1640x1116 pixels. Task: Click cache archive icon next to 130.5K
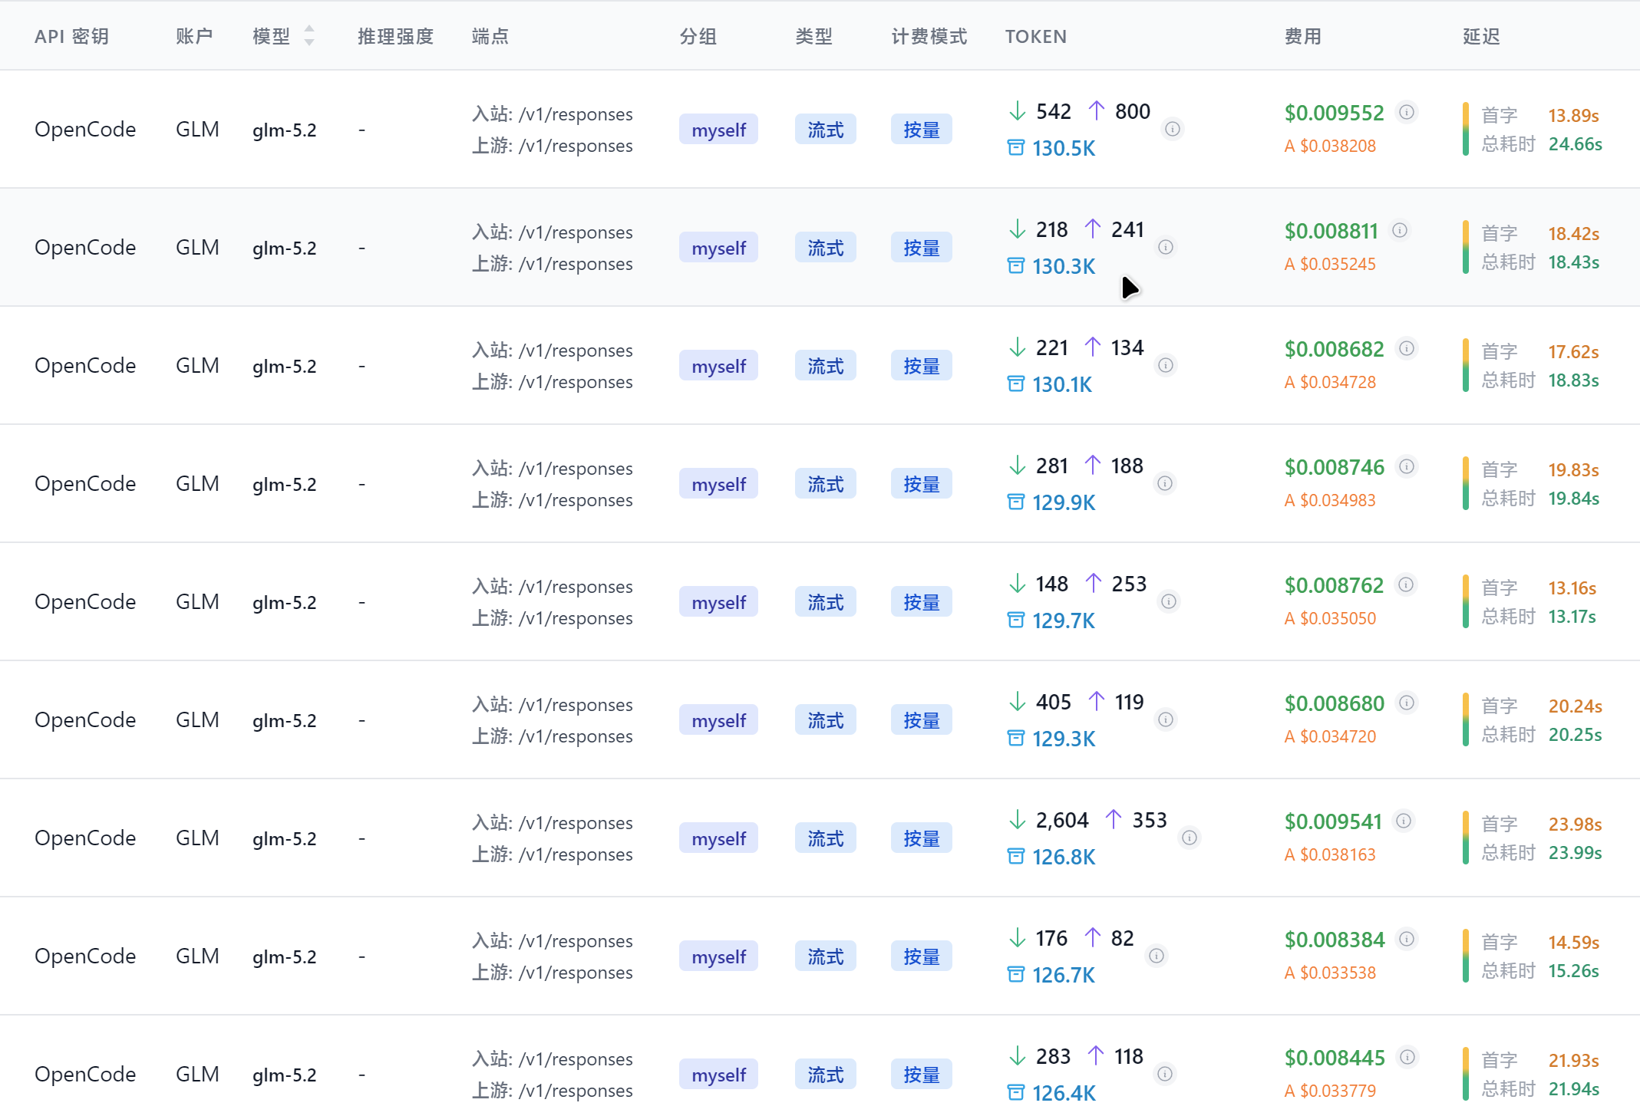1015,147
